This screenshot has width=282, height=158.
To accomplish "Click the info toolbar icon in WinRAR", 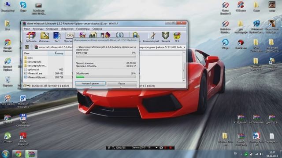I will (x=120, y=35).
